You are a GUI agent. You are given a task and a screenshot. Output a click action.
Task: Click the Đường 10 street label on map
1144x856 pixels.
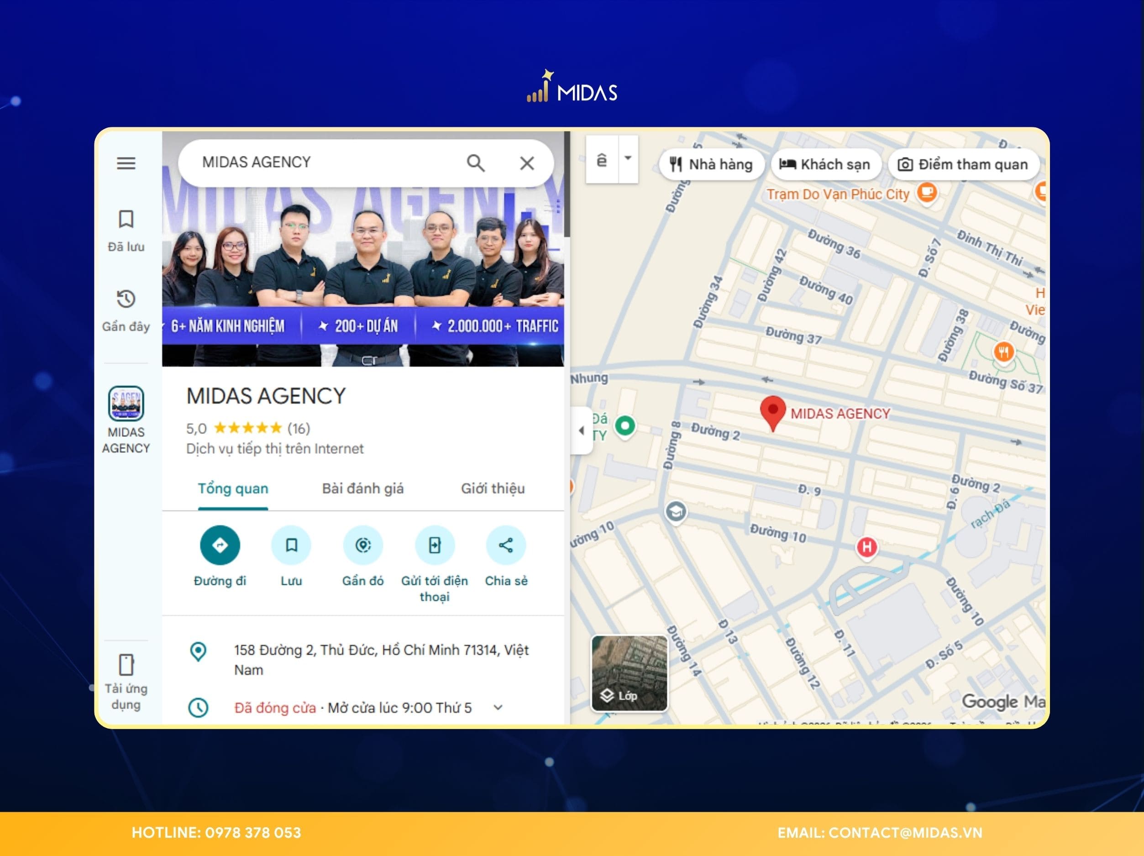(x=778, y=533)
